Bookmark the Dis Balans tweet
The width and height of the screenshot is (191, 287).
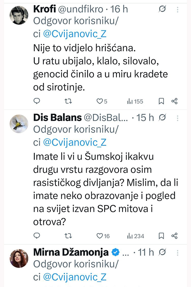(161, 236)
